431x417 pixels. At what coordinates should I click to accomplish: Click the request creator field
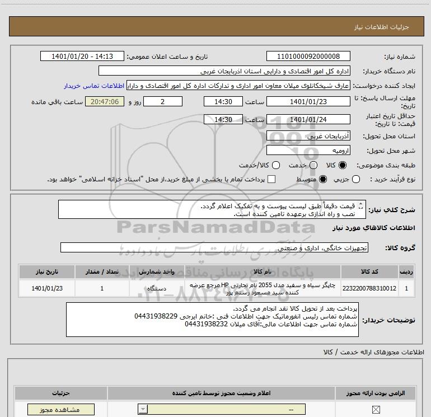point(238,86)
